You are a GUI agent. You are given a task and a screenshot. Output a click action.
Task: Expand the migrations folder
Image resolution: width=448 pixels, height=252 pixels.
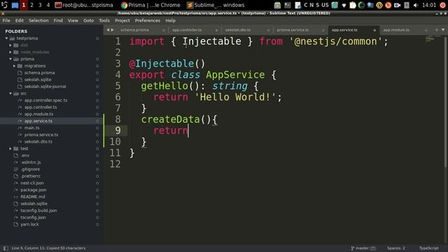pyautogui.click(x=14, y=66)
